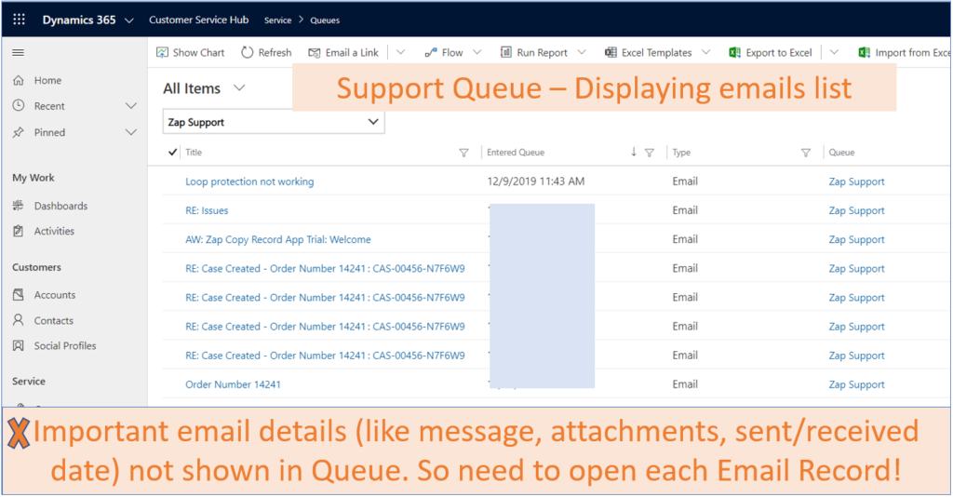
Task: Click the Entered Queue sort arrow
Action: [x=633, y=152]
